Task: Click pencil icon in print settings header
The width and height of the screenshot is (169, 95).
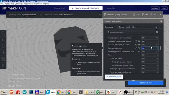Action: tap(160, 15)
